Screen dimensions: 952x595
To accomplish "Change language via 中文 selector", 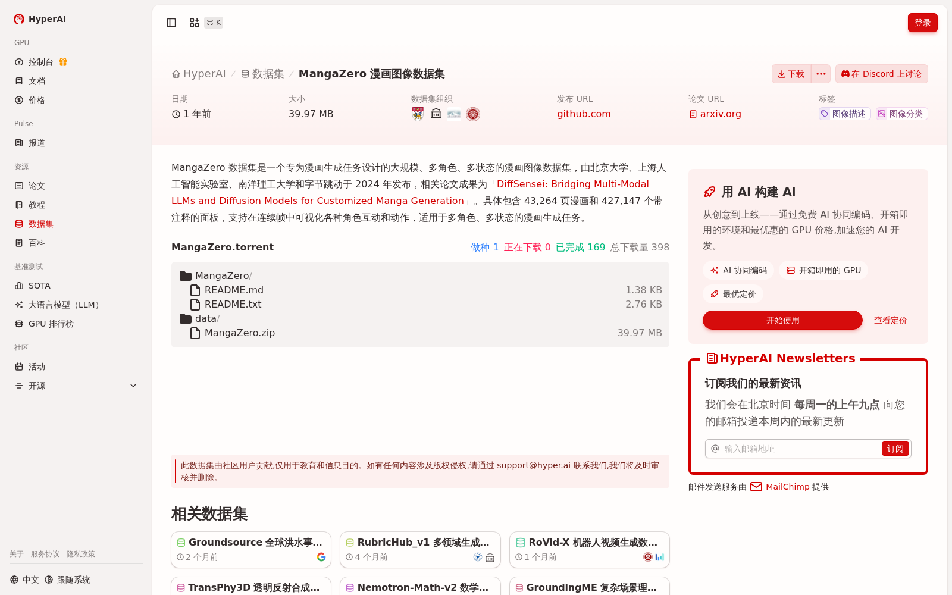I will point(24,580).
